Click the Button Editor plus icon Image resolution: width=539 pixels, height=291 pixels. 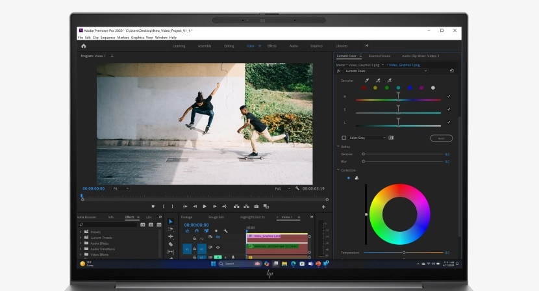point(323,207)
